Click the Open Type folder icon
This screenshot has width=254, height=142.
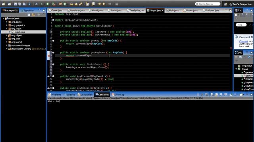[71, 4]
